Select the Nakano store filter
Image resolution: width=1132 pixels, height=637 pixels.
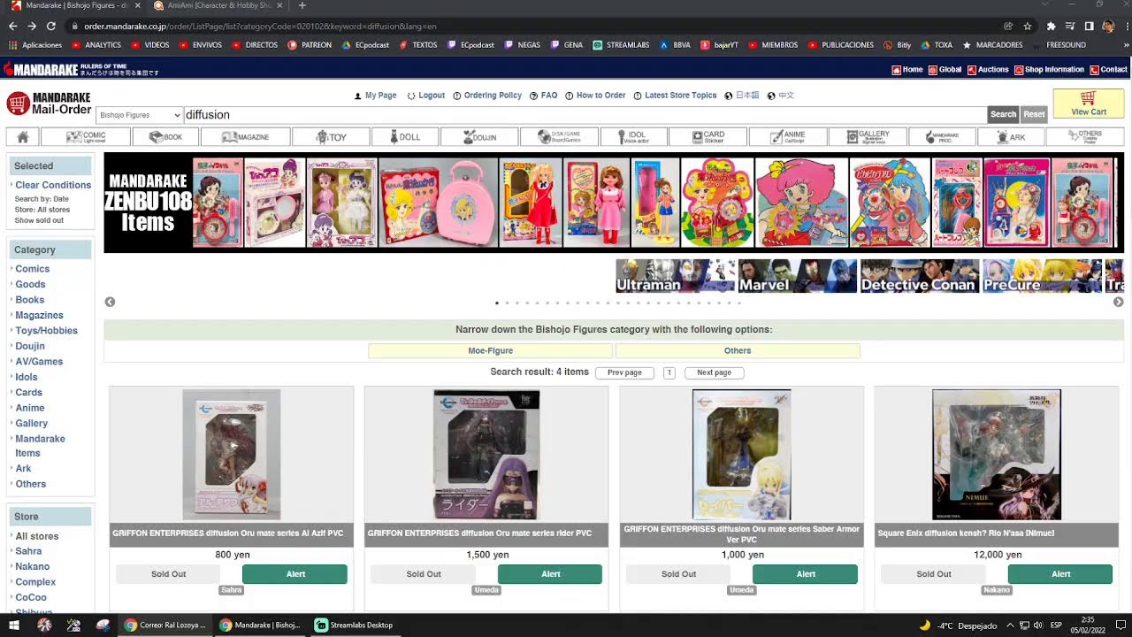[x=32, y=566]
